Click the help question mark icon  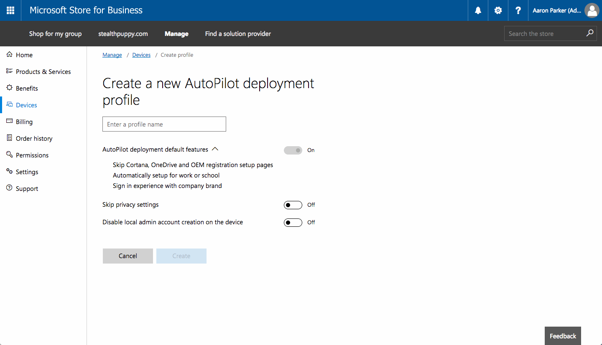[518, 10]
